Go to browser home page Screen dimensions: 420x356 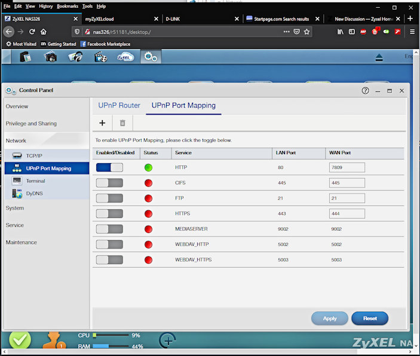pyautogui.click(x=44, y=32)
